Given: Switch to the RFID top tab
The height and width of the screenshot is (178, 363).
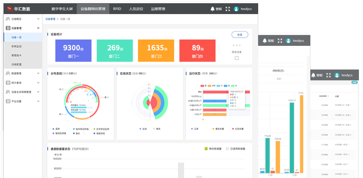Looking at the screenshot, I should 117,9.
